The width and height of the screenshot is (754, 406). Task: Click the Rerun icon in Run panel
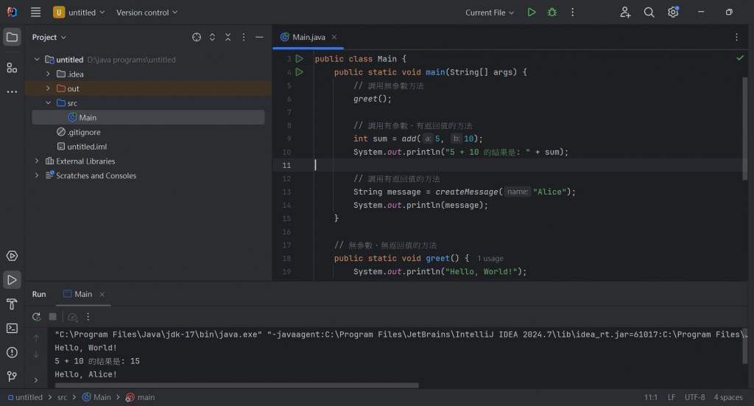(36, 317)
